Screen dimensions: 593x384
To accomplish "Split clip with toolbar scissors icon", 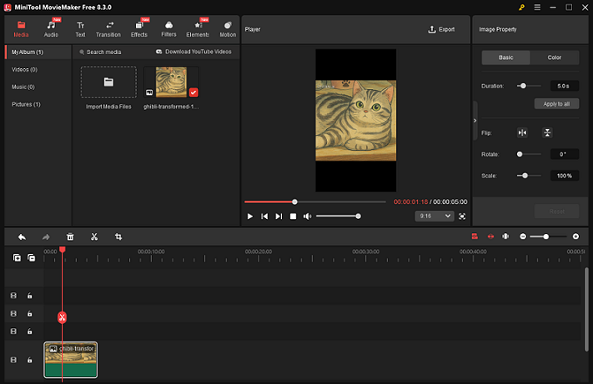I will tap(94, 237).
